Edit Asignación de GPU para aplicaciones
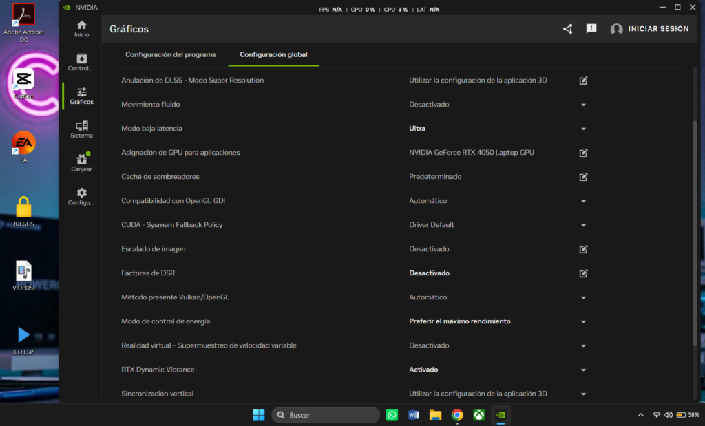Screen dimensions: 705x426 [583, 153]
